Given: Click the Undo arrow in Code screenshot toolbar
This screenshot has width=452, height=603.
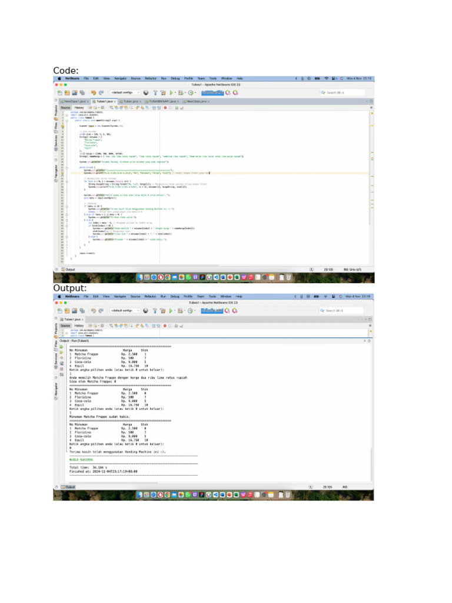Looking at the screenshot, I should 94,92.
